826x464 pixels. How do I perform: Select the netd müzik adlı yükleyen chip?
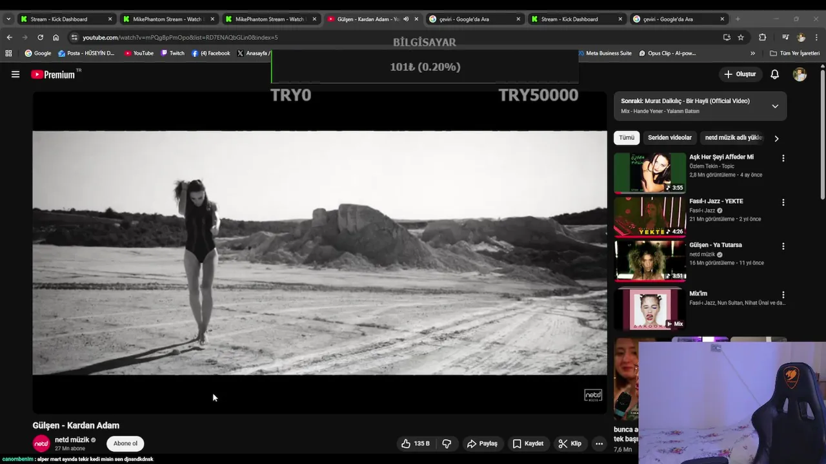[732, 137]
